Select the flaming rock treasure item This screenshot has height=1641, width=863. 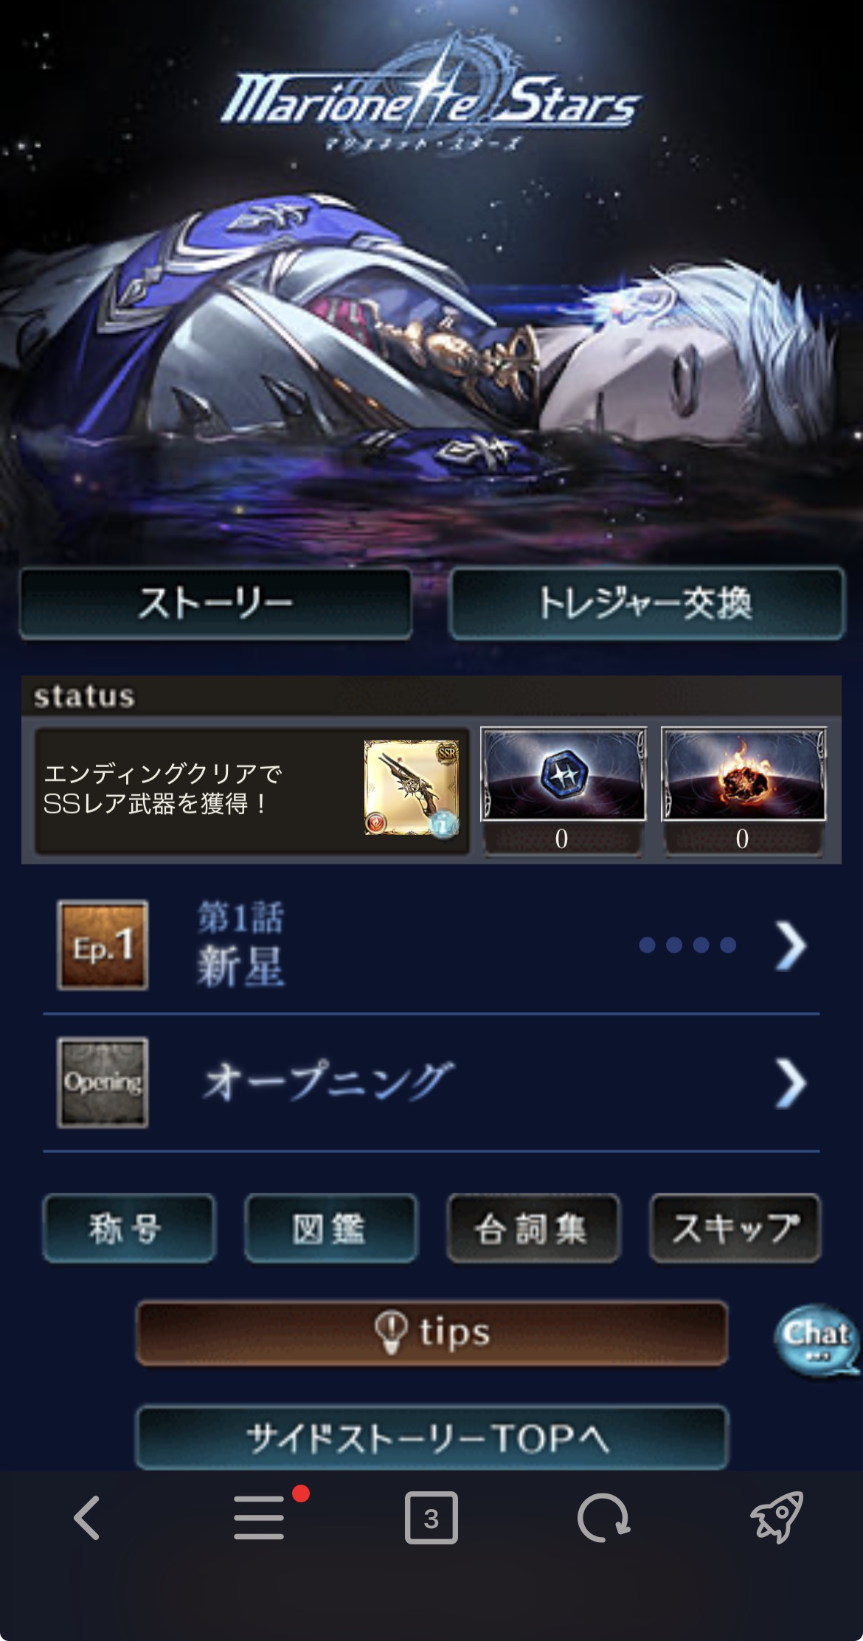[744, 774]
